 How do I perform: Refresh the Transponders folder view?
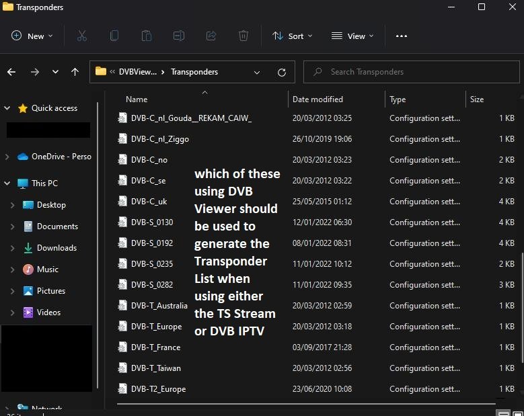[x=282, y=72]
